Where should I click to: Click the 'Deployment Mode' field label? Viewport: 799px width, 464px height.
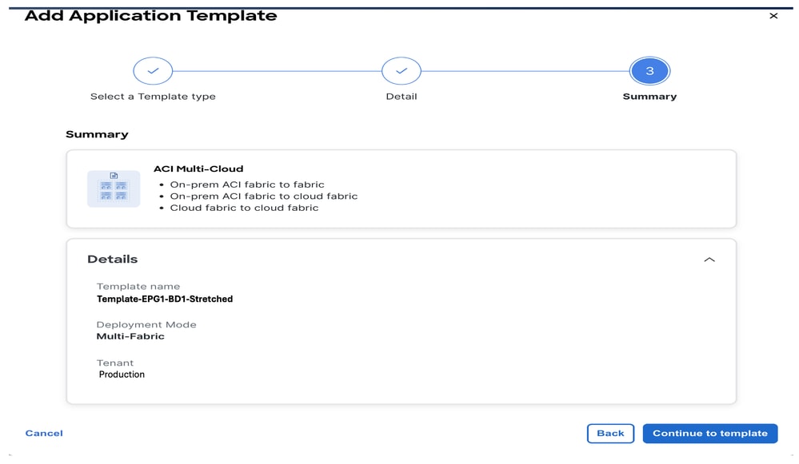pos(146,324)
